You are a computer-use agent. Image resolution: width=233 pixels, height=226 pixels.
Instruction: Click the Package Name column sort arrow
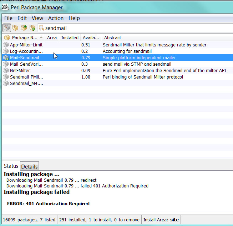(x=41, y=37)
